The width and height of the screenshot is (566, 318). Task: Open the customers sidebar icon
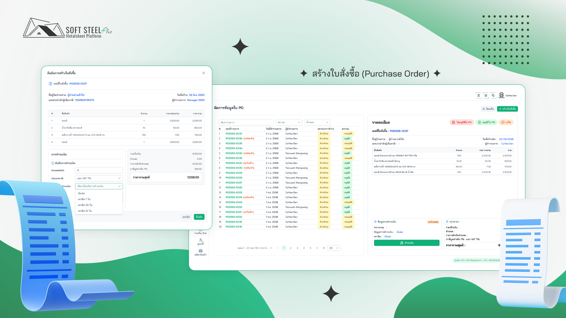click(201, 240)
